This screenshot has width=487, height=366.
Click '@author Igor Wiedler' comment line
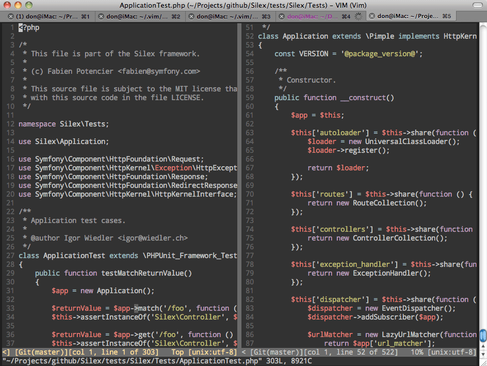(x=72, y=238)
